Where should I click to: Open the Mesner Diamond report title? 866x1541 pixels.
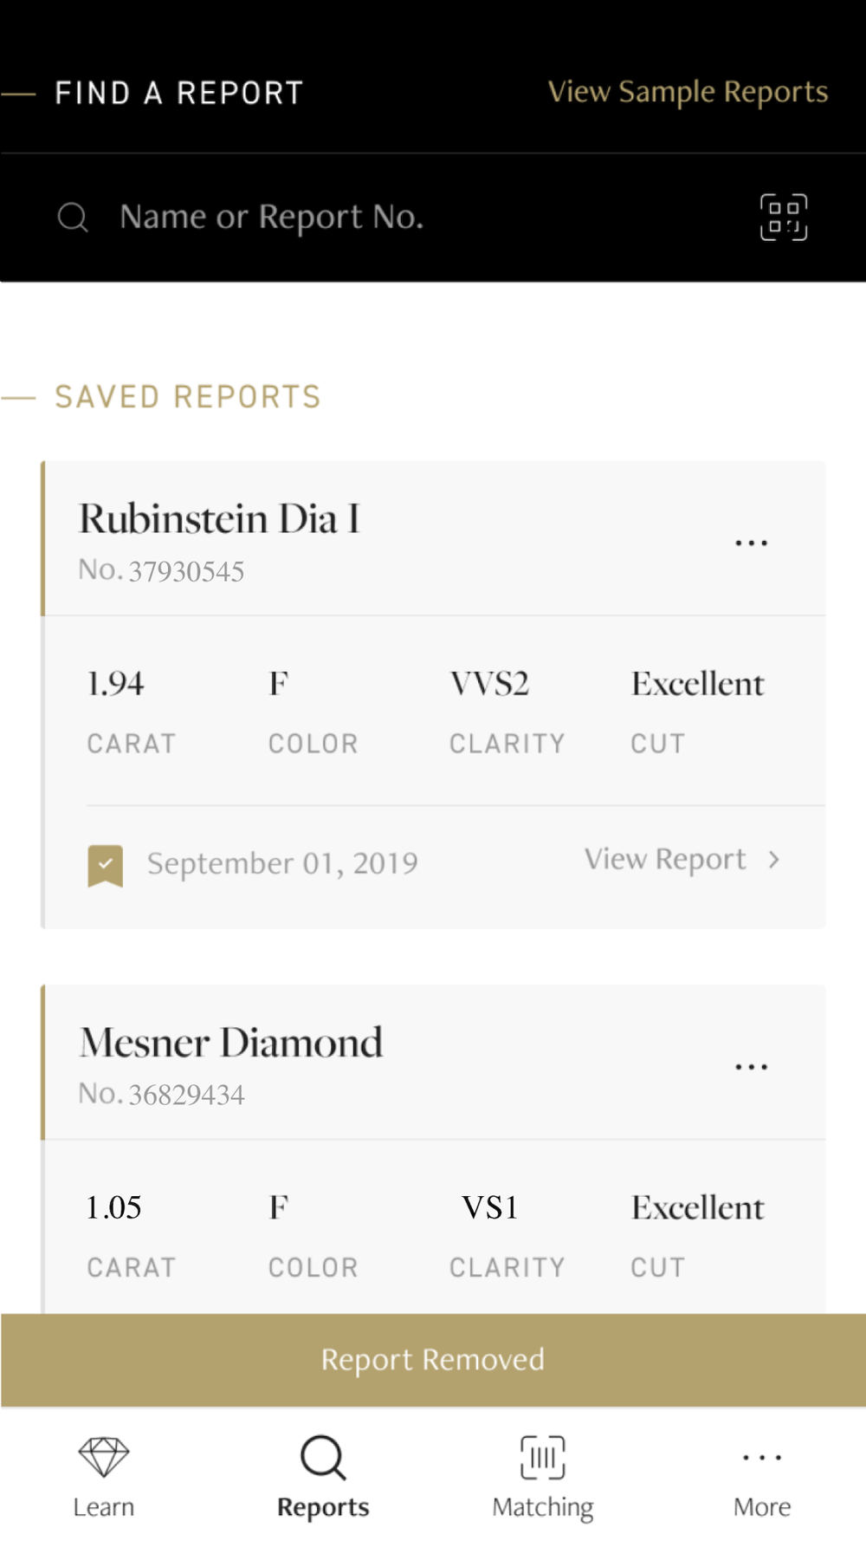click(230, 1043)
